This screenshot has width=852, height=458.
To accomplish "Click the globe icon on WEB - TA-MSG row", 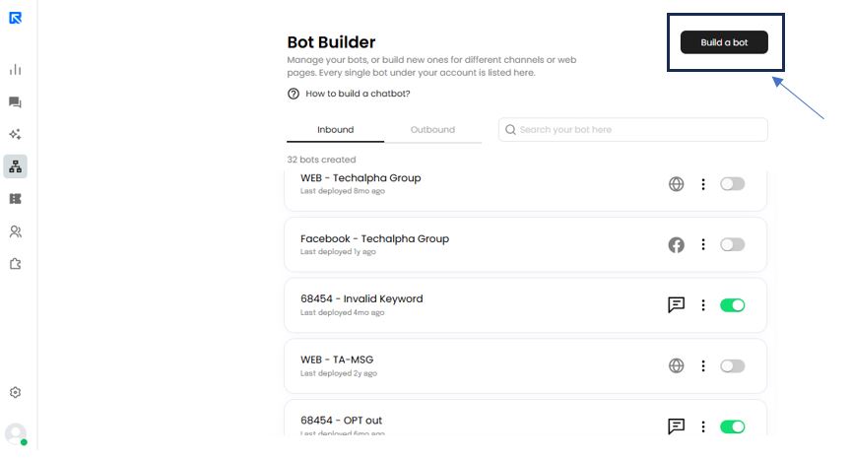I will (x=676, y=365).
